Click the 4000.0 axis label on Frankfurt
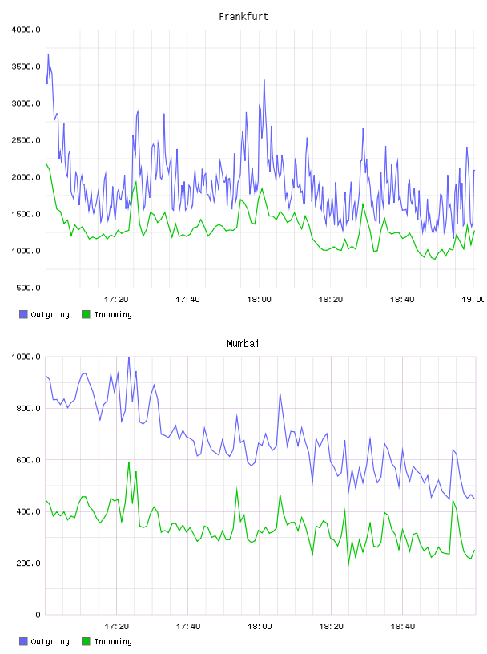Screen dimensions: 487x654 pos(26,30)
